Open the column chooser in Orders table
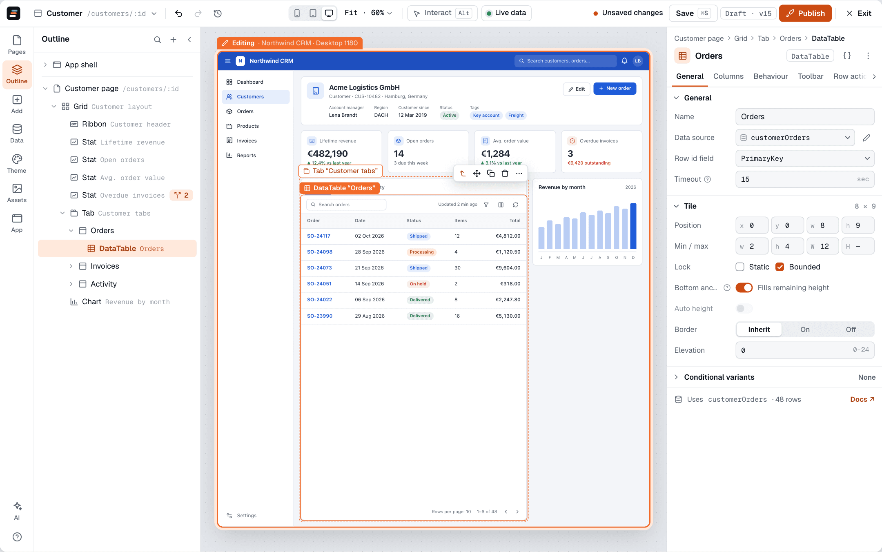 [x=501, y=205]
